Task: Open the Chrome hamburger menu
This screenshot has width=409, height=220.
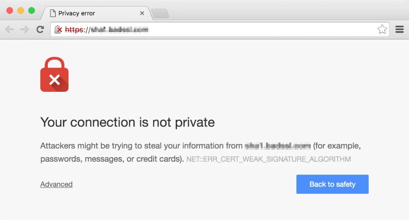Action: pyautogui.click(x=399, y=29)
